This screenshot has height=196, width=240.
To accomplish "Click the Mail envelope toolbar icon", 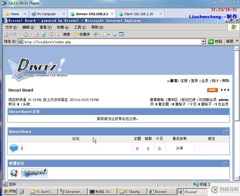I will [x=105, y=34].
